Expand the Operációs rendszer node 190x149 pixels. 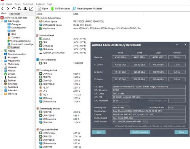[2, 54]
